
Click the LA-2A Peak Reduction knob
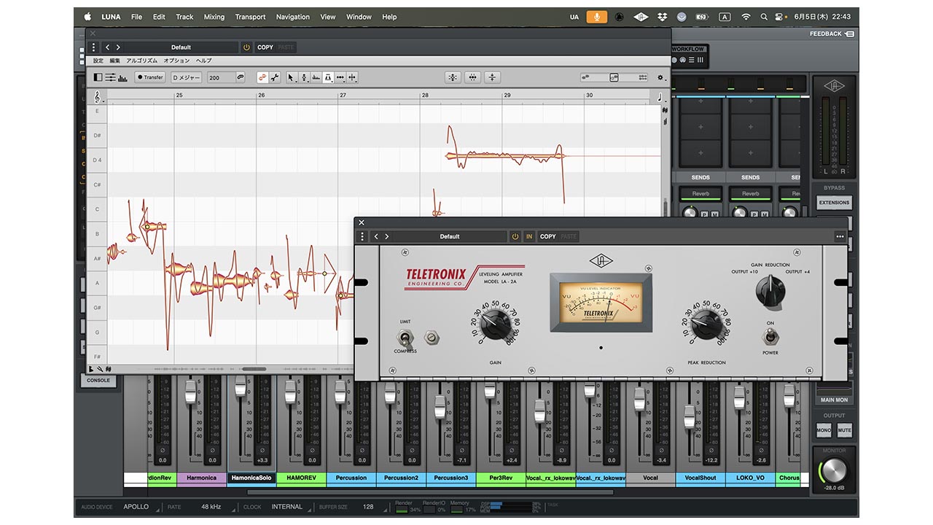[706, 324]
